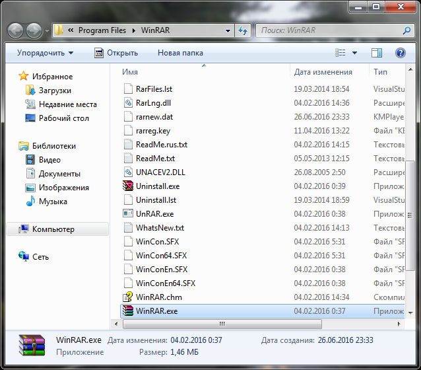Click Uninstall.exe icon
Screen dimensions: 421x370
tap(128, 186)
